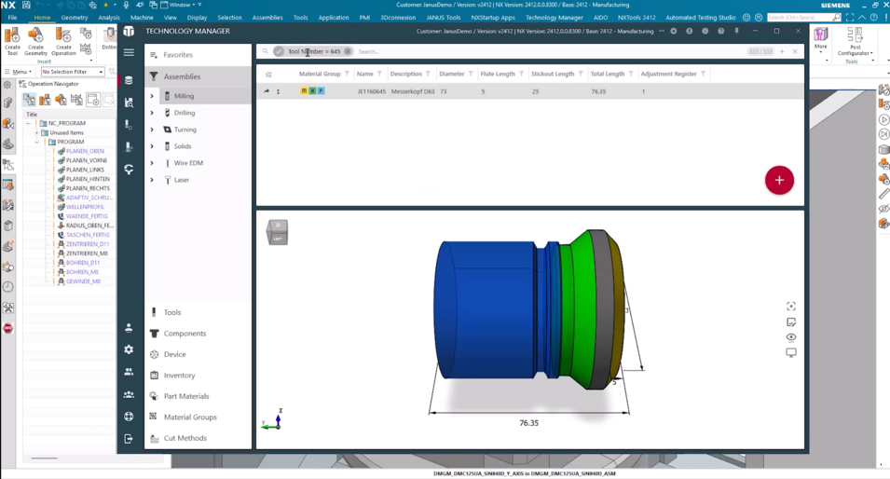Click the database icon in Technology Manager sidebar

pyautogui.click(x=129, y=80)
